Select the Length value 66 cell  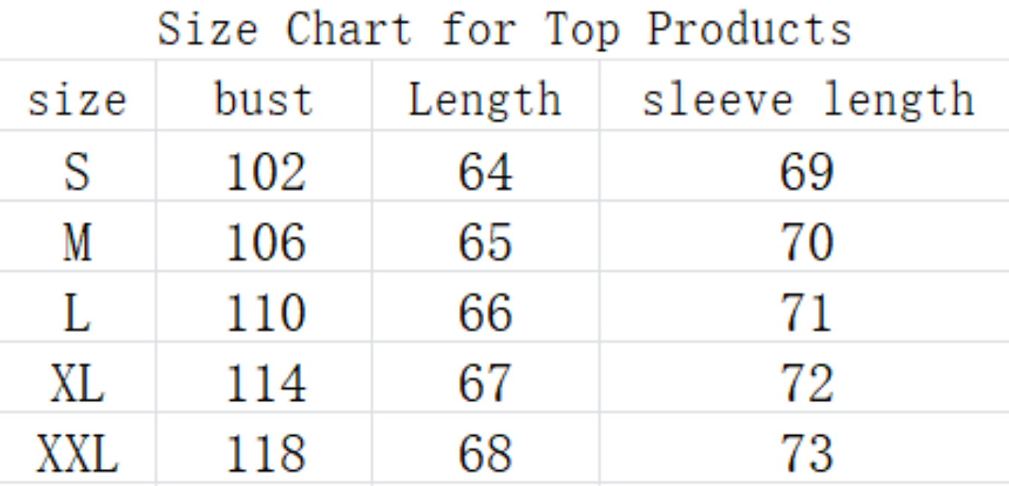(486, 313)
